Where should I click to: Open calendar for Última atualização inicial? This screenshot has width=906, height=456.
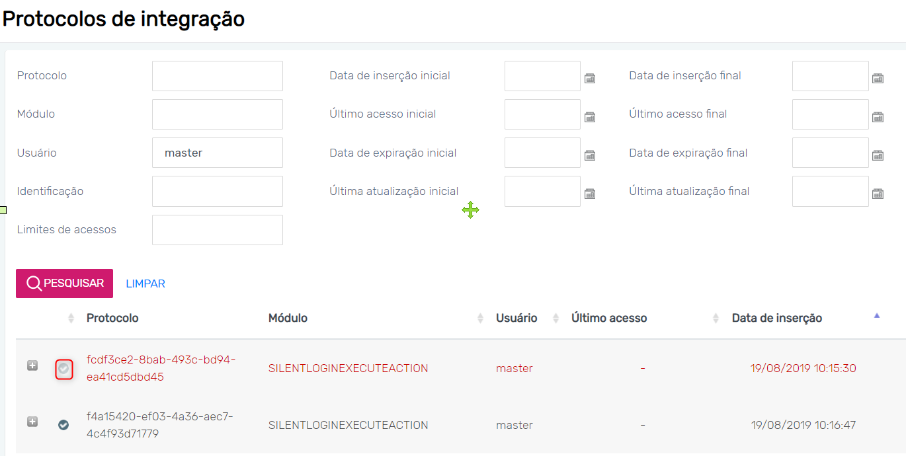(590, 194)
